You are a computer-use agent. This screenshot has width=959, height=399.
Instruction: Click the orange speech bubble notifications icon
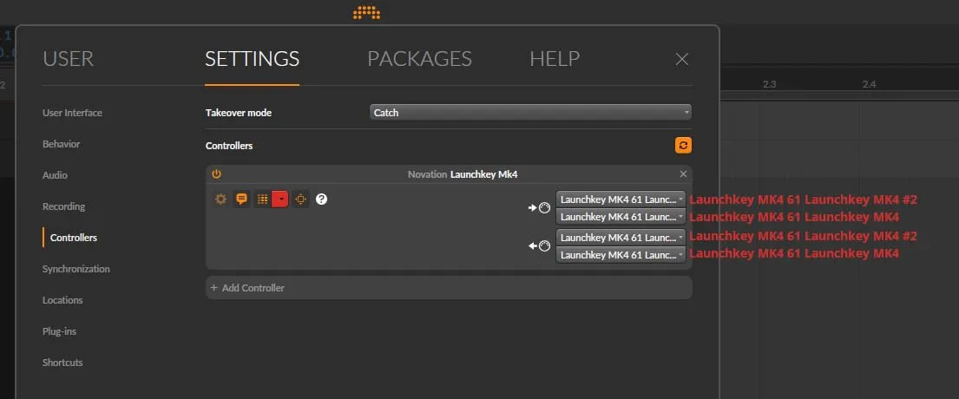point(241,199)
